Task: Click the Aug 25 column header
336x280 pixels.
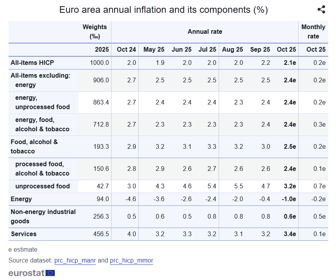Action: [232, 49]
